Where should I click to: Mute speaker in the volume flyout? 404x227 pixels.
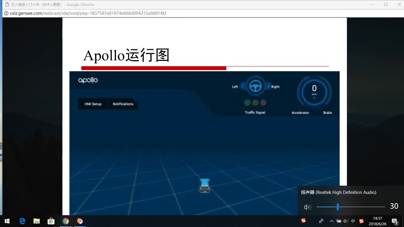coord(308,207)
